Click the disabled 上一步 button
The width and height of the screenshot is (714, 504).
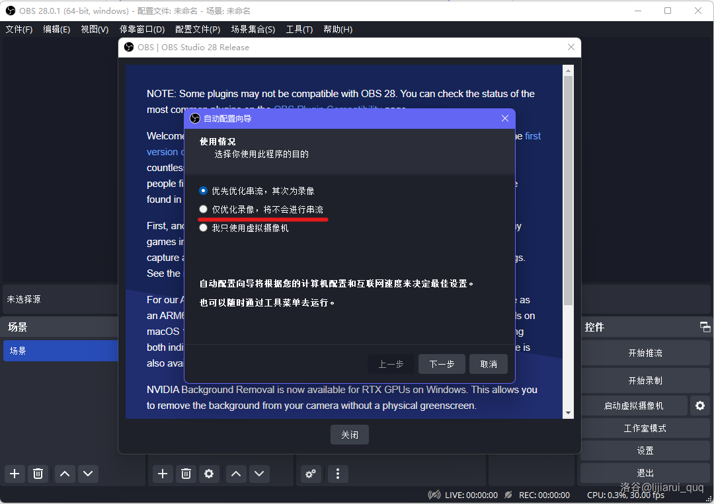tap(391, 364)
